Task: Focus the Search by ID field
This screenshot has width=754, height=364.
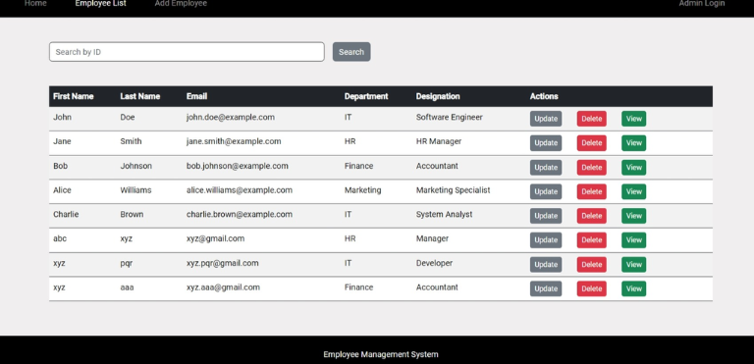Action: [187, 52]
